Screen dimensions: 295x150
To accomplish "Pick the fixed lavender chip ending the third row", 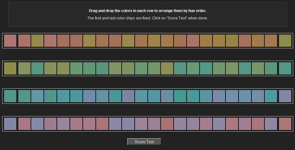I will coord(285,96).
